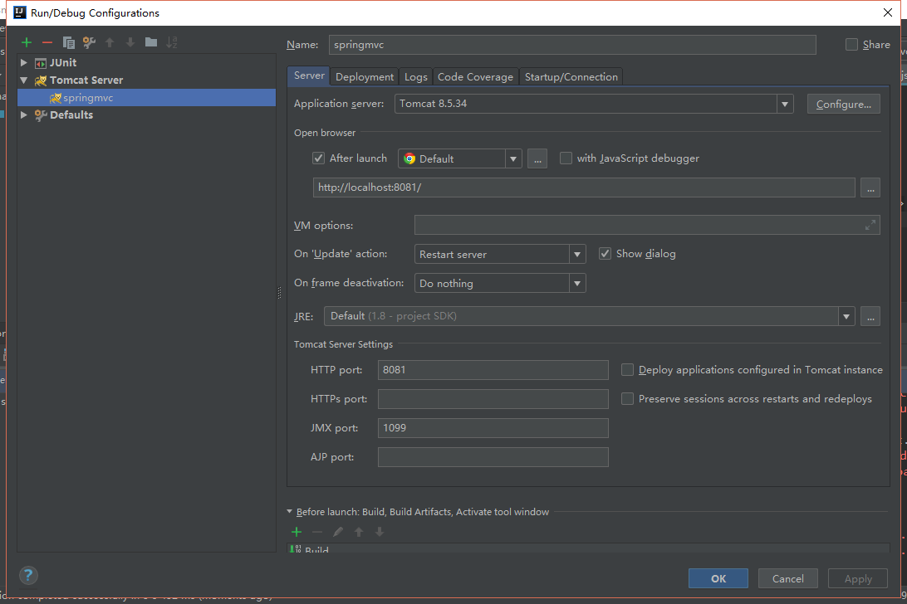Click the Configure... button
Image resolution: width=907 pixels, height=604 pixels.
[x=843, y=104]
